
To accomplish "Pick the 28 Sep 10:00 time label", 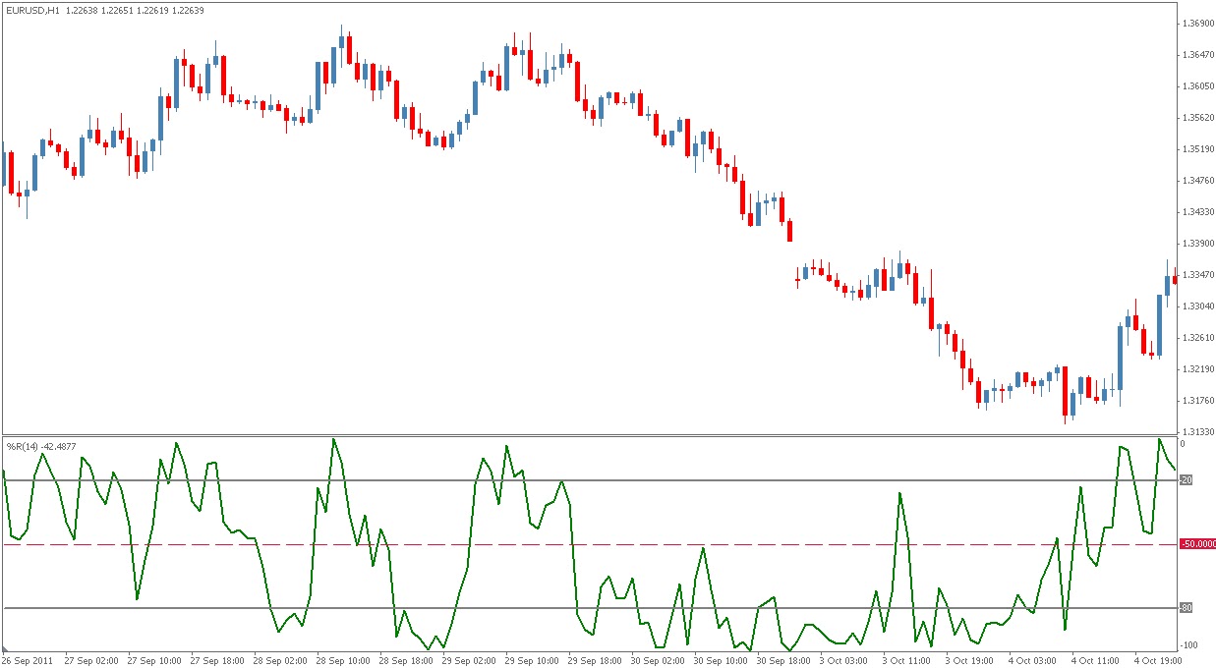I will pyautogui.click(x=343, y=660).
